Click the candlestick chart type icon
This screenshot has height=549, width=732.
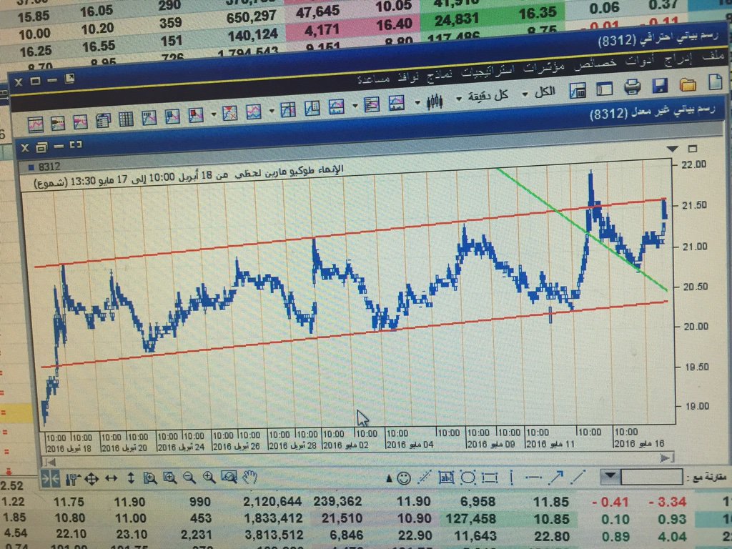[x=435, y=101]
